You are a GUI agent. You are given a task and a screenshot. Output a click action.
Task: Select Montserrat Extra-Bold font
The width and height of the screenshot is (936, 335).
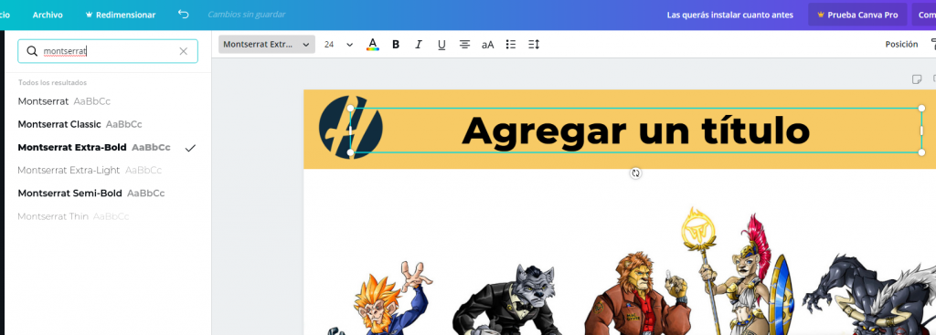94,147
